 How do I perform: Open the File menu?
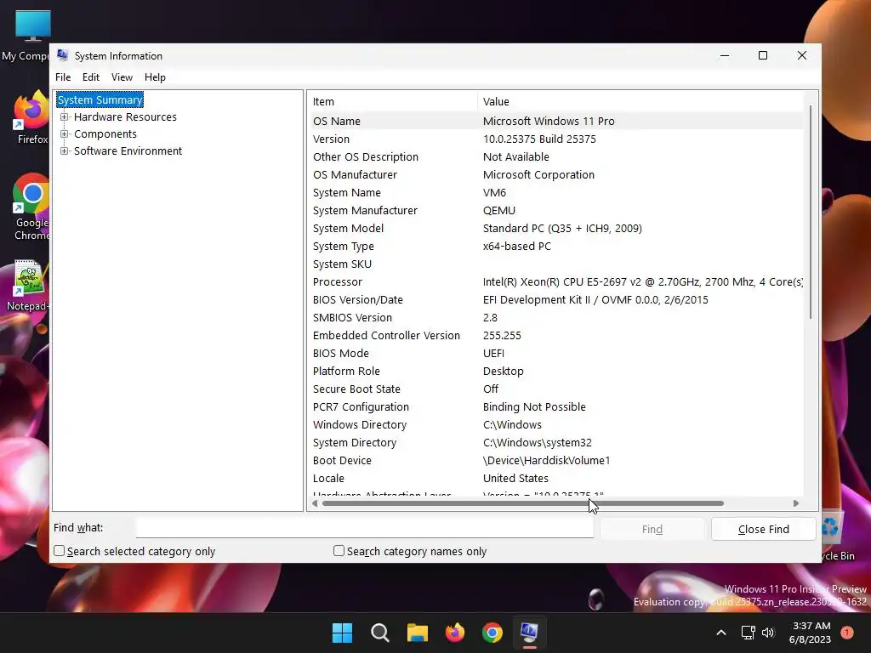[x=63, y=77]
